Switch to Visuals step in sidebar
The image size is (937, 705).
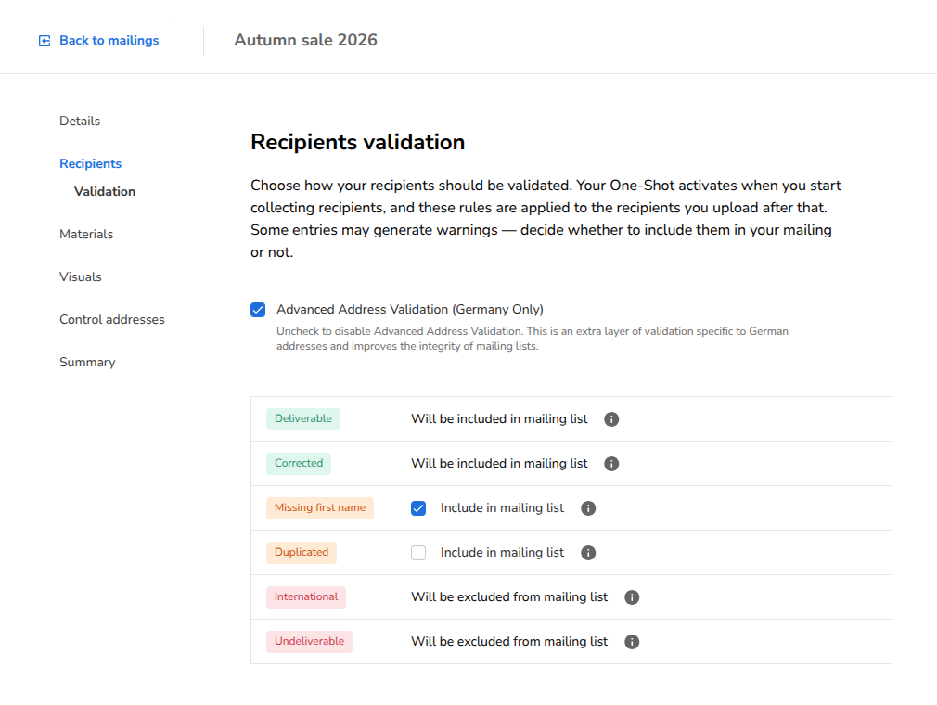(x=80, y=276)
